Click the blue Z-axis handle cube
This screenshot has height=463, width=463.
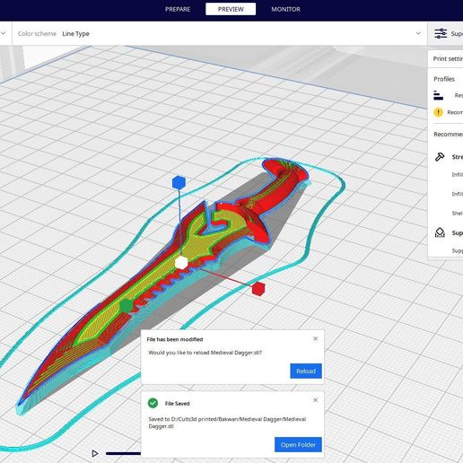click(x=179, y=182)
